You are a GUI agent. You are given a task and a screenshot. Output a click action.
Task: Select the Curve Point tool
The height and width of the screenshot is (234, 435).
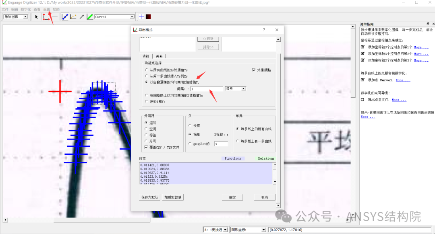65,17
